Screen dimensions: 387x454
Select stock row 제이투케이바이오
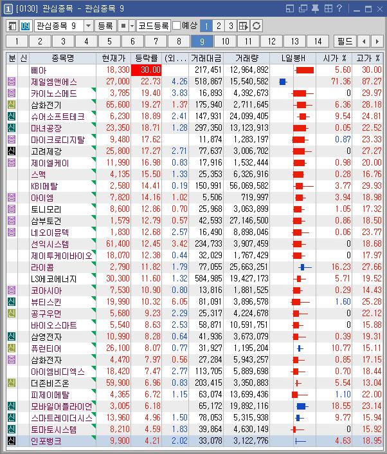[x=195, y=255]
